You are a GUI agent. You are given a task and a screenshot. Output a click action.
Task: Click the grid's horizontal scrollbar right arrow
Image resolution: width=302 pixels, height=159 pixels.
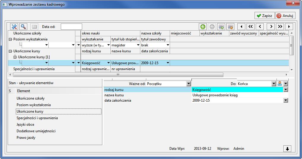click(286, 75)
